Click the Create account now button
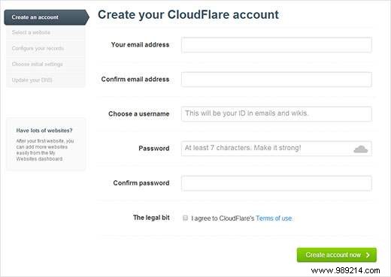The height and width of the screenshot is (277, 391). [337, 255]
